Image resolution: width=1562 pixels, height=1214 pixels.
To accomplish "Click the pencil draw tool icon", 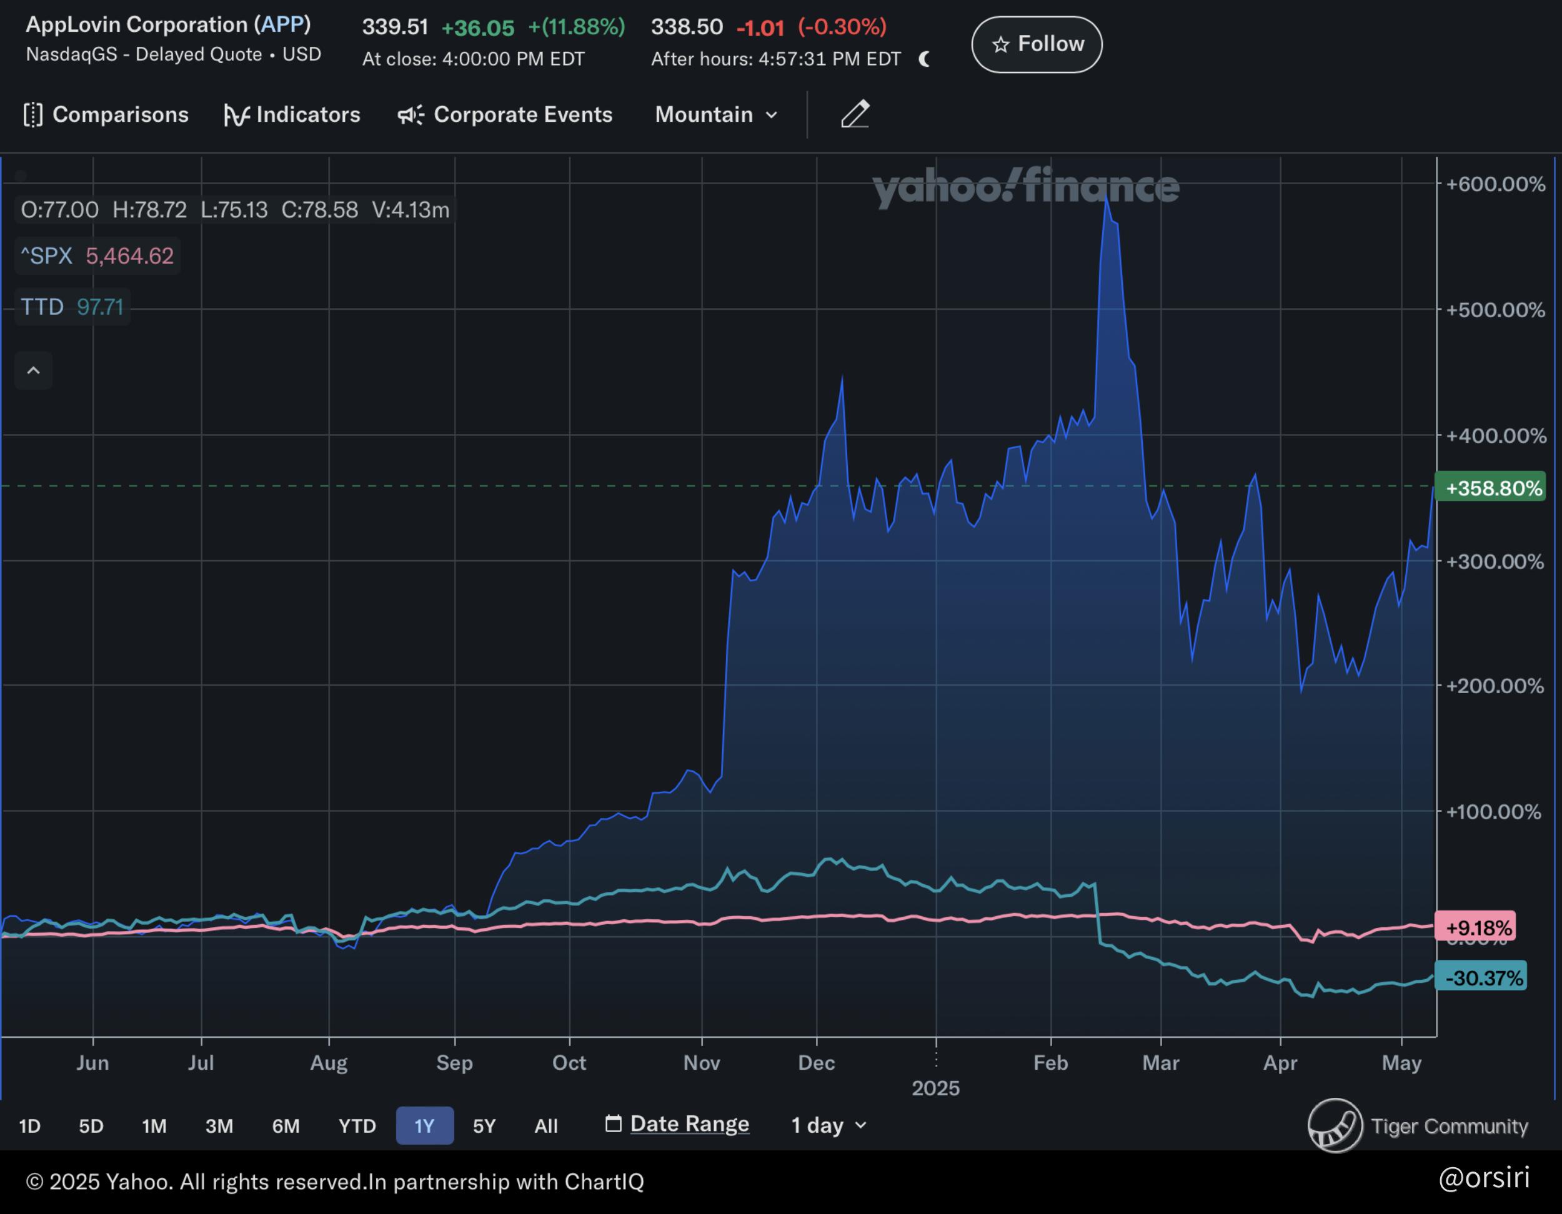I will pyautogui.click(x=855, y=114).
